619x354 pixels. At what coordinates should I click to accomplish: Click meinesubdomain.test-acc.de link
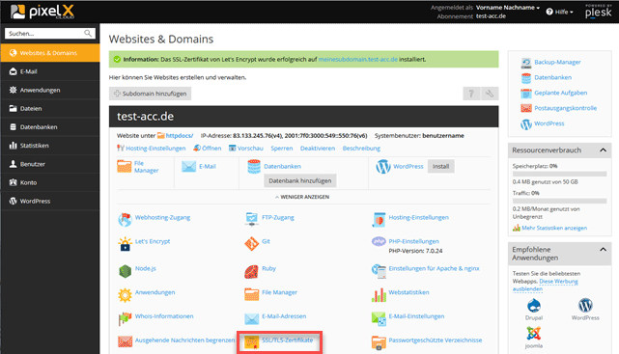[x=357, y=60]
